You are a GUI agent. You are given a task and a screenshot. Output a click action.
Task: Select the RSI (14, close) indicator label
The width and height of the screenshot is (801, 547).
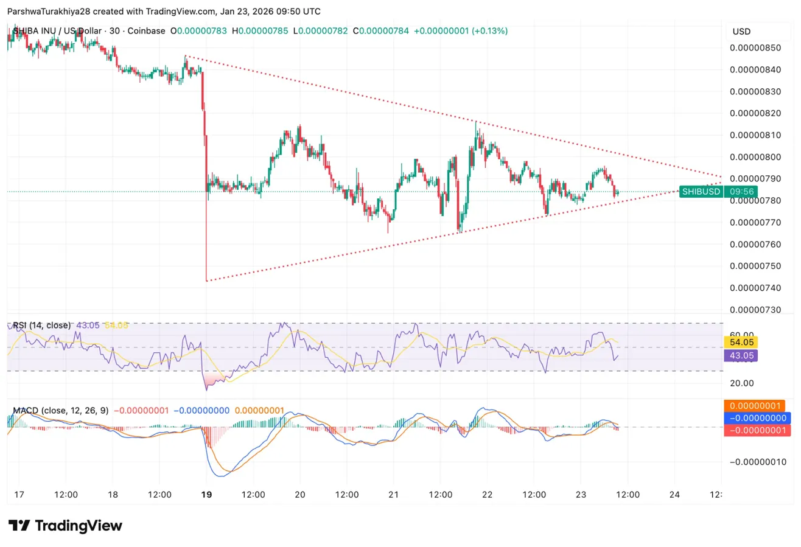41,325
